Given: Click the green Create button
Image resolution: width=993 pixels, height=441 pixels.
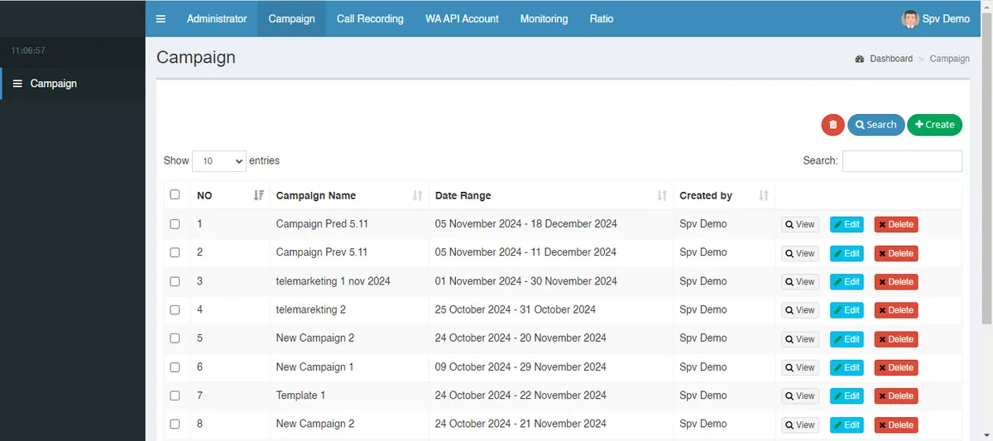Looking at the screenshot, I should tap(934, 125).
